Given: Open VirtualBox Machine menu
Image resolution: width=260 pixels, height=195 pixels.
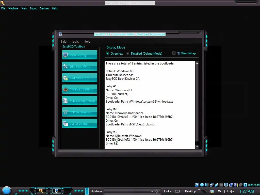Looking at the screenshot, I should [13, 8].
